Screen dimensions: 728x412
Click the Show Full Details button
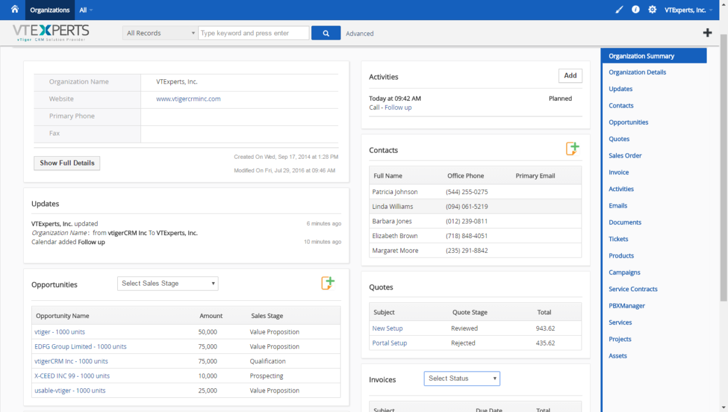coord(67,163)
